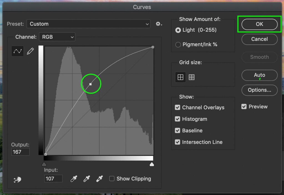Choose the simple four-quadrant grid icon

click(180, 77)
